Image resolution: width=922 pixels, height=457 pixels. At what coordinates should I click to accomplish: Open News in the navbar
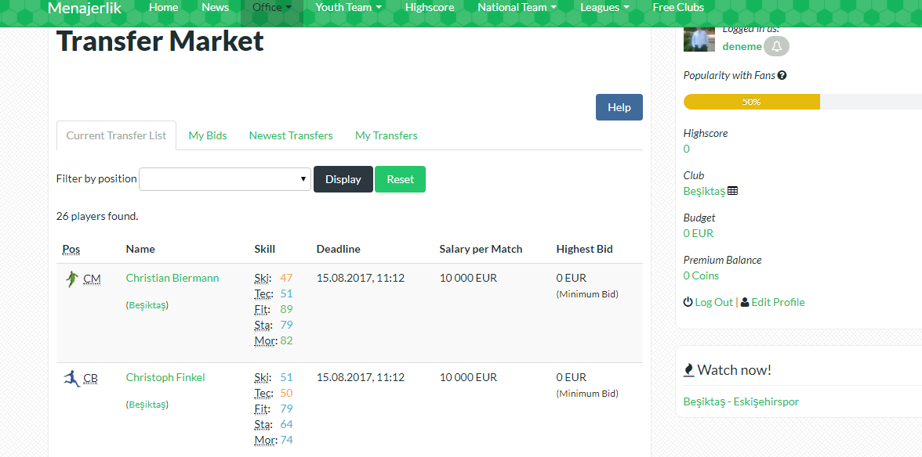215,8
